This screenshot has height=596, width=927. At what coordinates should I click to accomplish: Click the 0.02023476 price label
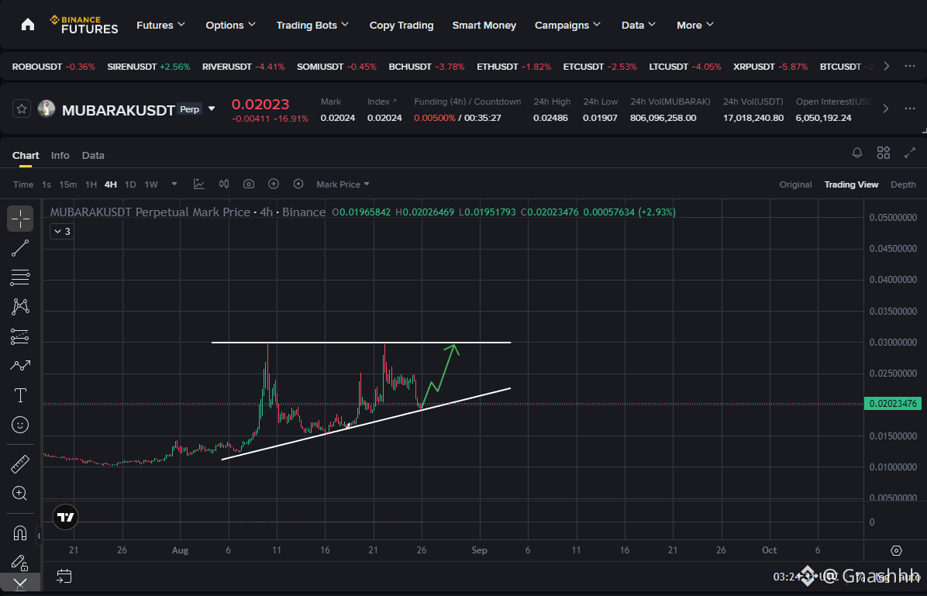894,404
